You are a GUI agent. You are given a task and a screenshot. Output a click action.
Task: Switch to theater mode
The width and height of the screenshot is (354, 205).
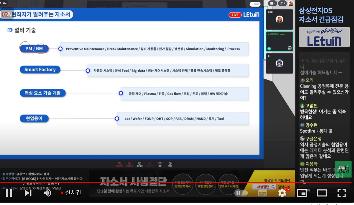coord(322,193)
